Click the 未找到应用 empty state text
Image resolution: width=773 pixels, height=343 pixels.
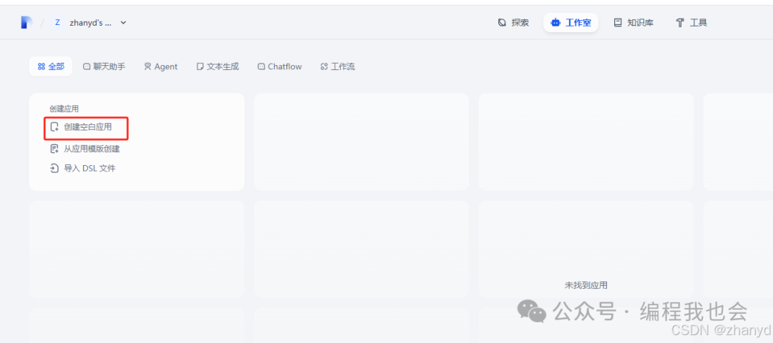tap(585, 285)
